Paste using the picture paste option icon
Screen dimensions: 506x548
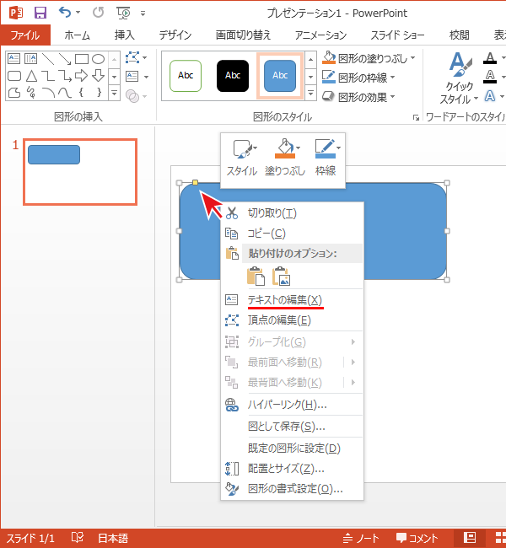click(282, 276)
